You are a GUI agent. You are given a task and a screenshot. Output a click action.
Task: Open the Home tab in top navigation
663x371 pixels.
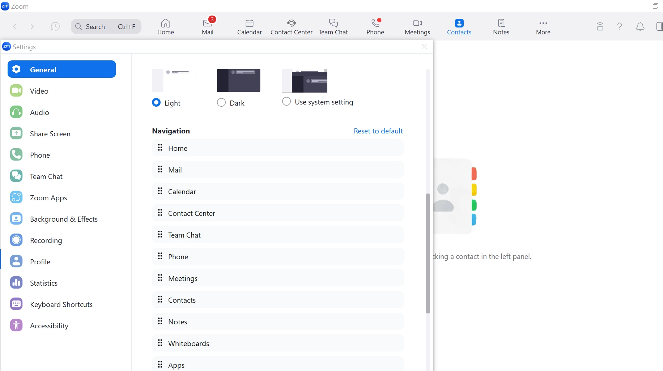pos(165,27)
